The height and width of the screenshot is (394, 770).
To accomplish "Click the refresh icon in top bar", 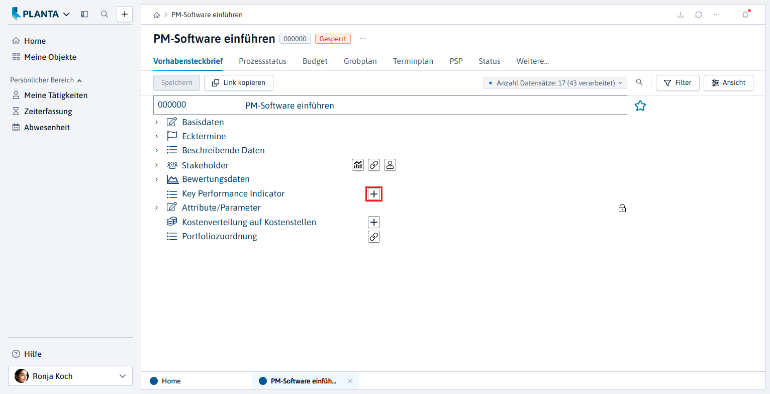I will pyautogui.click(x=699, y=15).
